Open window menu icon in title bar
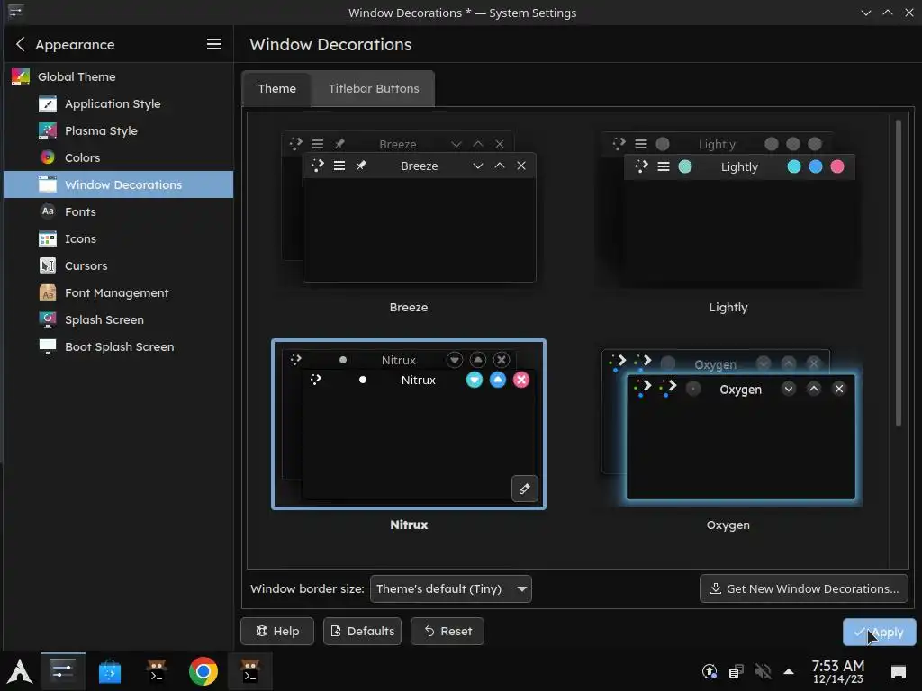922x691 pixels. (15, 12)
